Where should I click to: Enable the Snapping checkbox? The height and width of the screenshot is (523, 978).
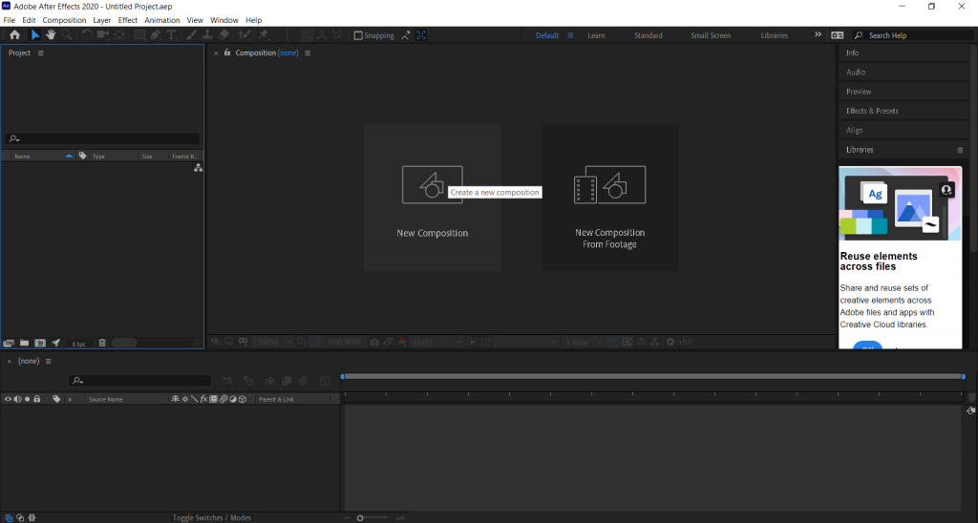click(x=358, y=35)
